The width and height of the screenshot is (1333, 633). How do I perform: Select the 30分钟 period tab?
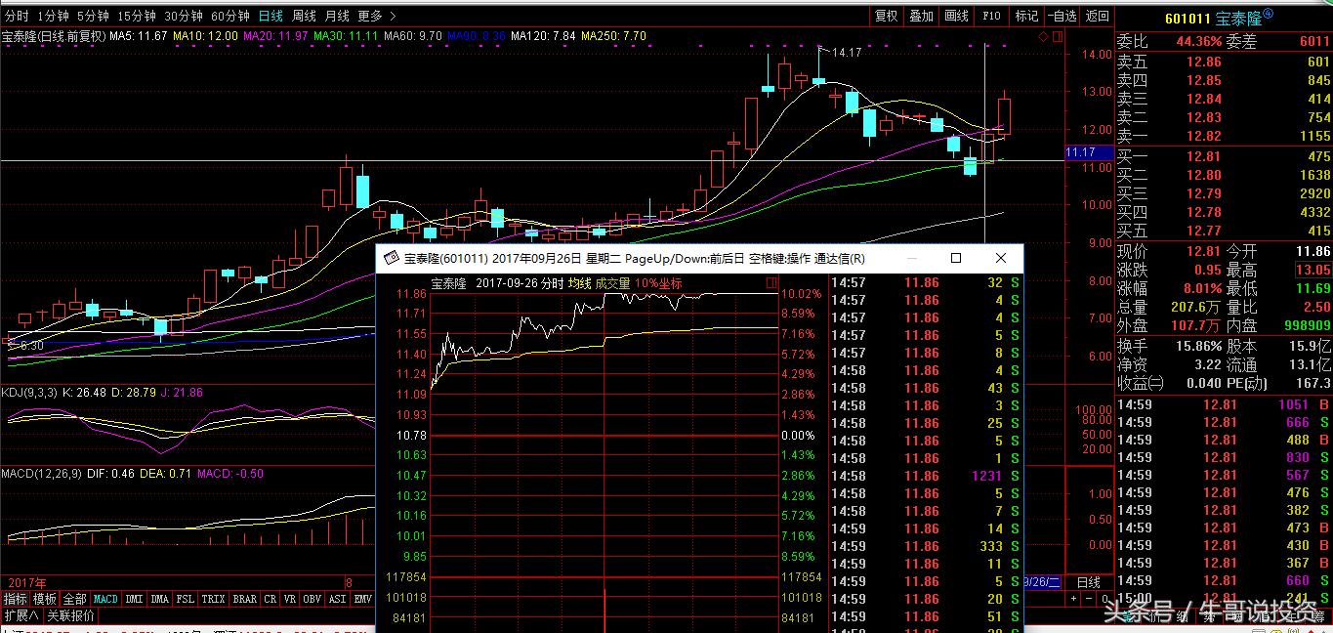click(x=183, y=16)
